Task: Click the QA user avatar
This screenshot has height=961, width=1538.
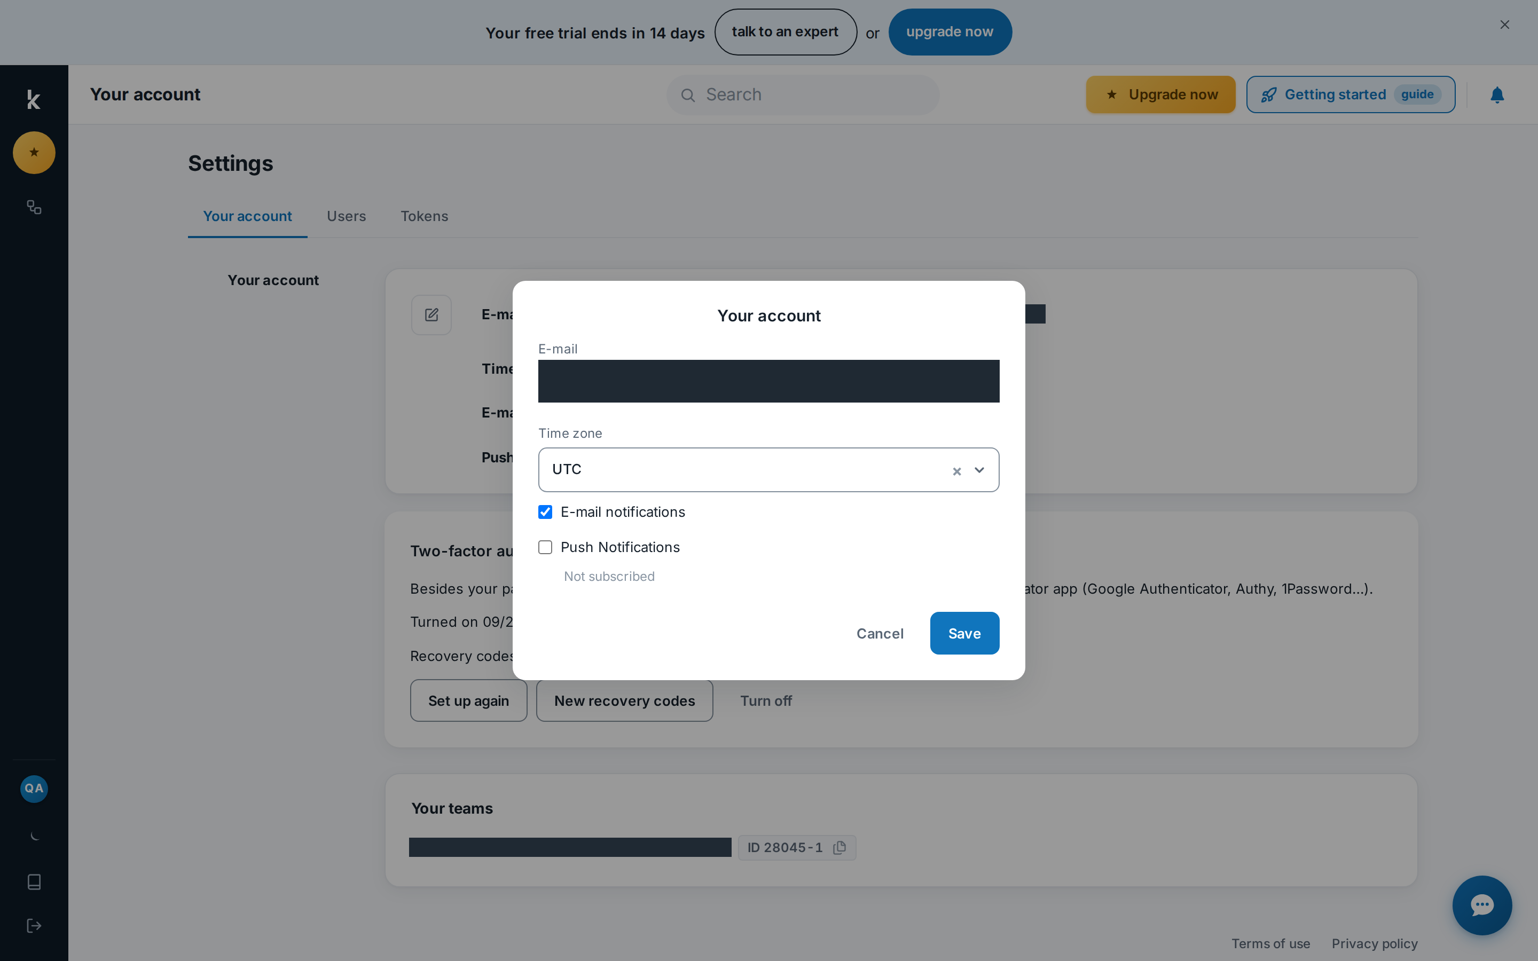Action: [x=34, y=789]
